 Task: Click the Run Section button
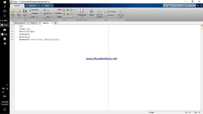tap(110, 12)
